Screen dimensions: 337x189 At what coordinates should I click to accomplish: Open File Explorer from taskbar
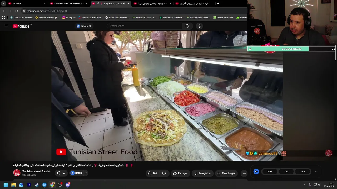(13, 185)
